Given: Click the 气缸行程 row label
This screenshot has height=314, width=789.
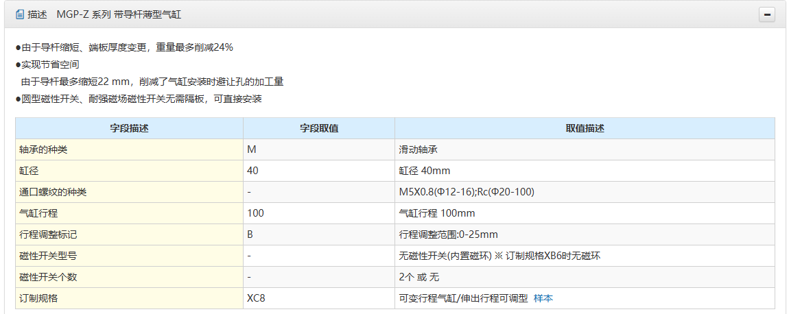Looking at the screenshot, I should pyautogui.click(x=38, y=213).
